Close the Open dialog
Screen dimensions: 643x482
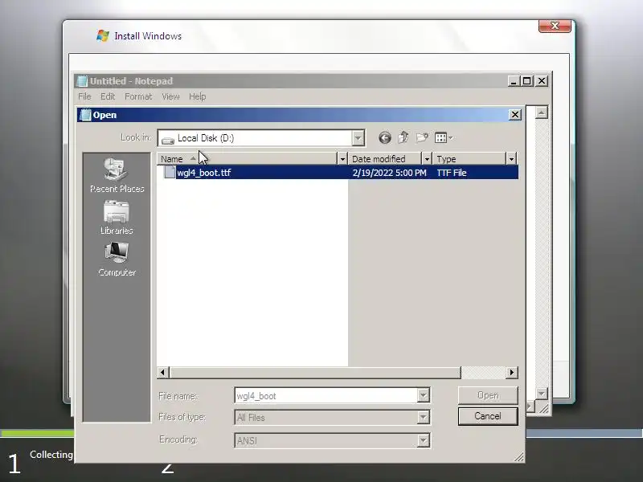point(515,115)
